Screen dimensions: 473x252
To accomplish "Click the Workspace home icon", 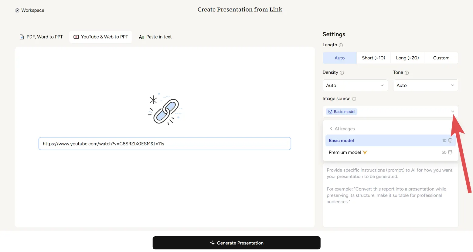I will click(17, 10).
